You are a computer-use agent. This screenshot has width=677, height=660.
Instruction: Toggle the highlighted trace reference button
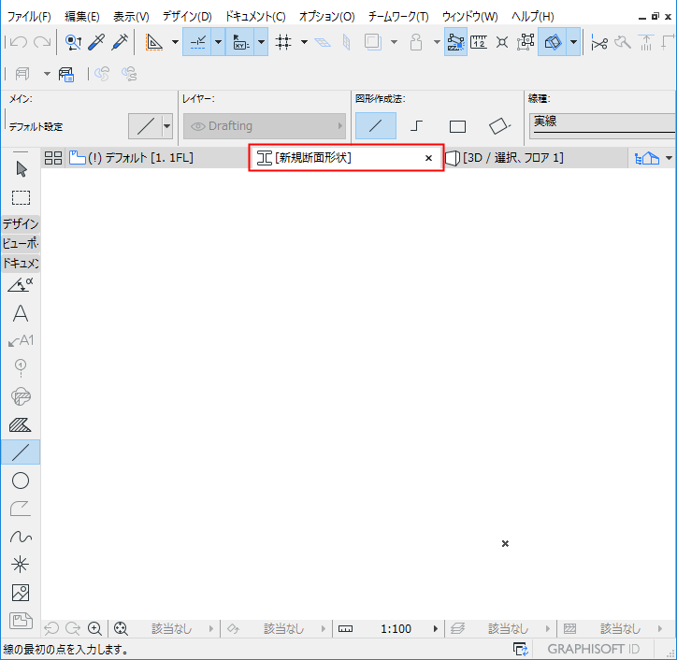pyautogui.click(x=553, y=42)
